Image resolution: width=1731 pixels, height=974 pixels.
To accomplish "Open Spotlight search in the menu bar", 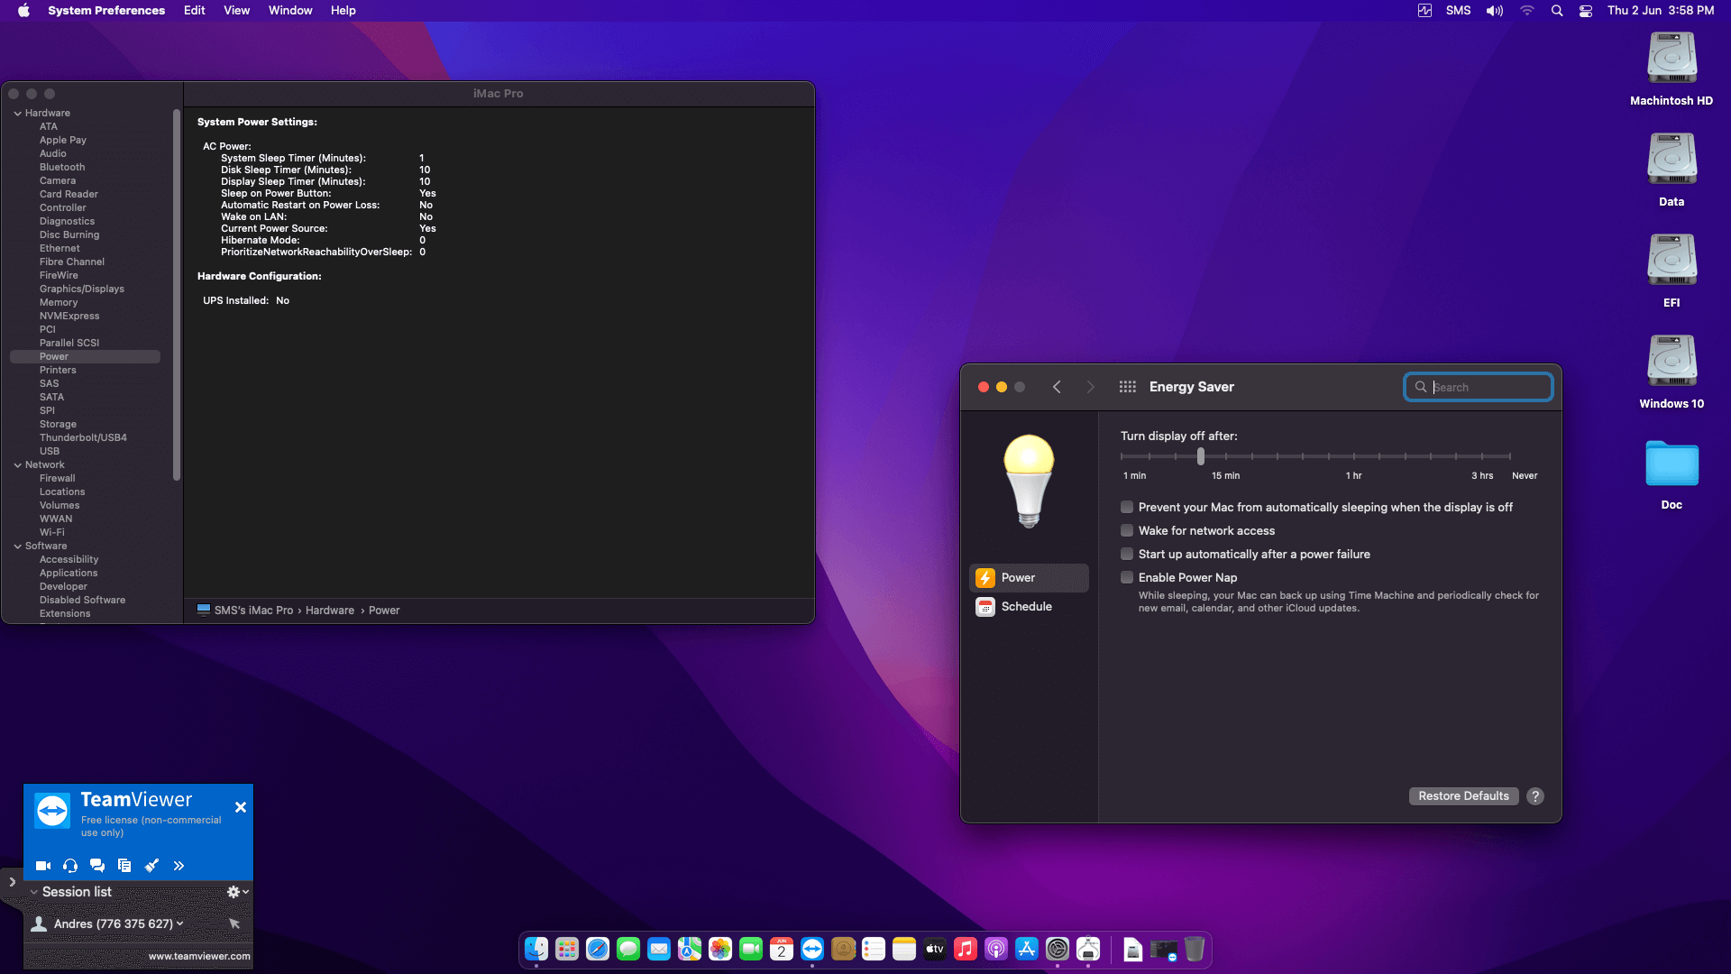I will click(1557, 11).
